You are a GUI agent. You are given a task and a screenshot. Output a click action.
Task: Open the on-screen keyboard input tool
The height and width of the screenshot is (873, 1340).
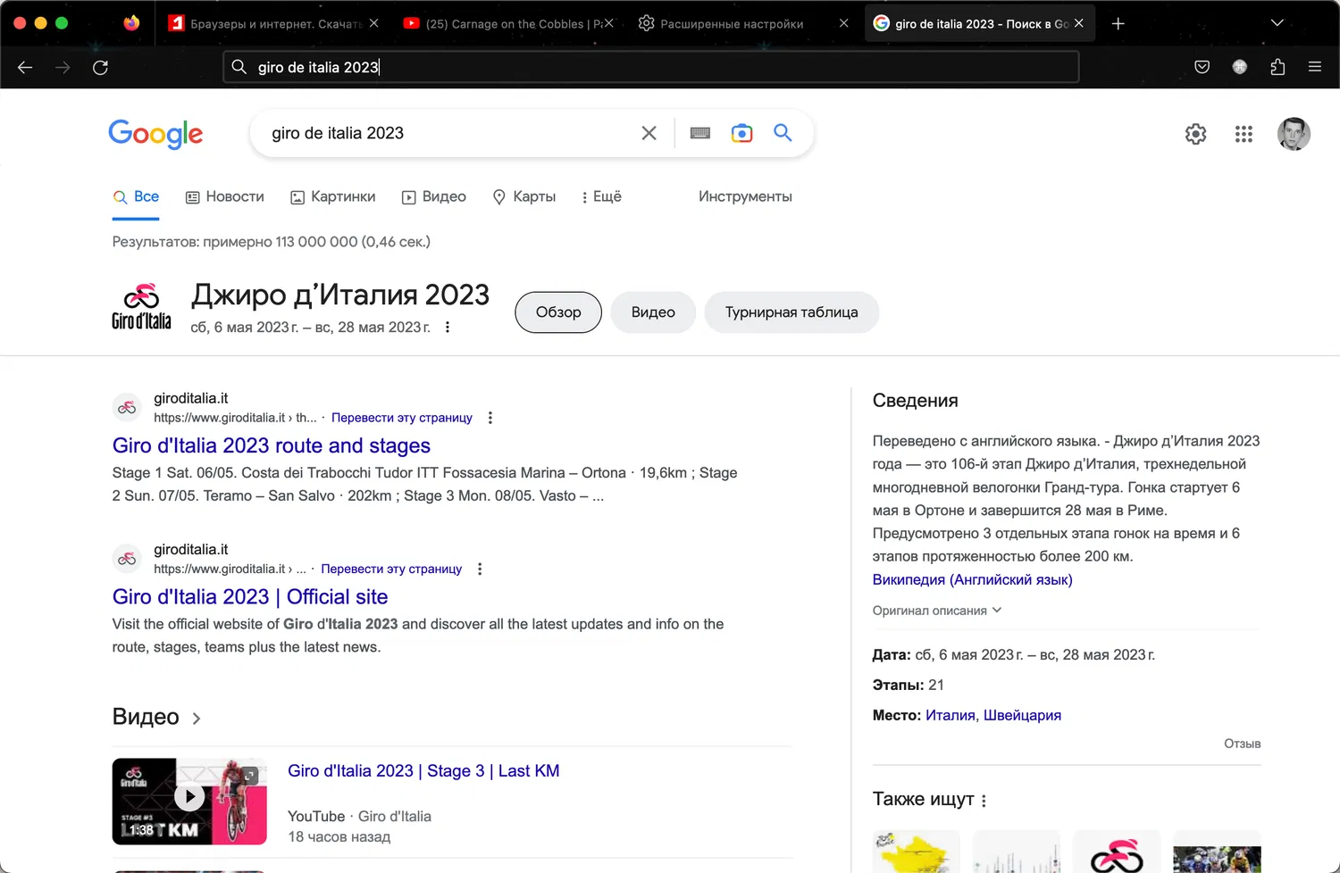(700, 133)
